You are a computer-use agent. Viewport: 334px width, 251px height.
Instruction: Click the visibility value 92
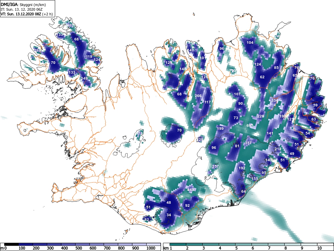[187, 205]
